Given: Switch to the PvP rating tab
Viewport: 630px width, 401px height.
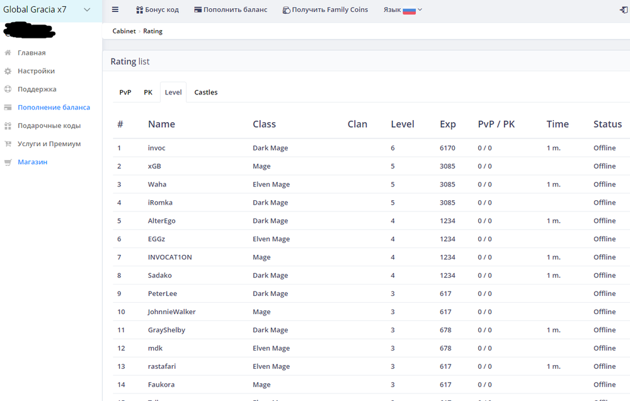Looking at the screenshot, I should tap(125, 93).
